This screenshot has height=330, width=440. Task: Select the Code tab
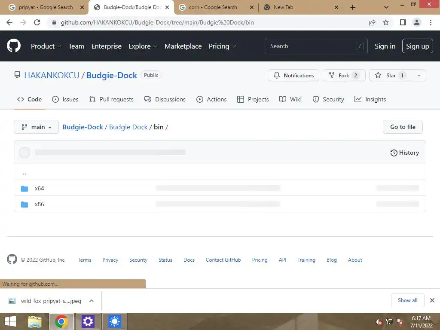click(x=29, y=99)
